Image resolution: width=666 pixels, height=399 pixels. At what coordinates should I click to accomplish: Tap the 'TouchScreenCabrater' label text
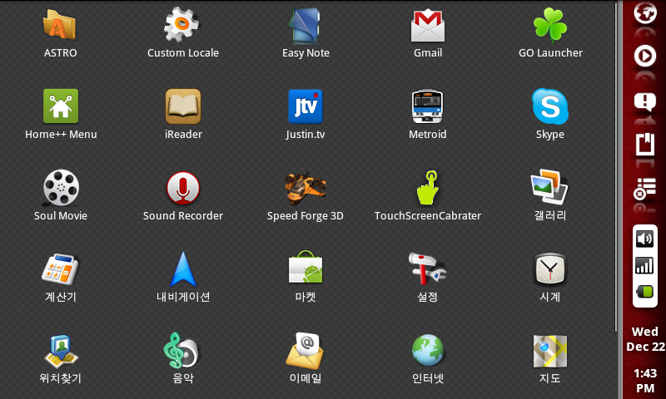[x=428, y=216]
